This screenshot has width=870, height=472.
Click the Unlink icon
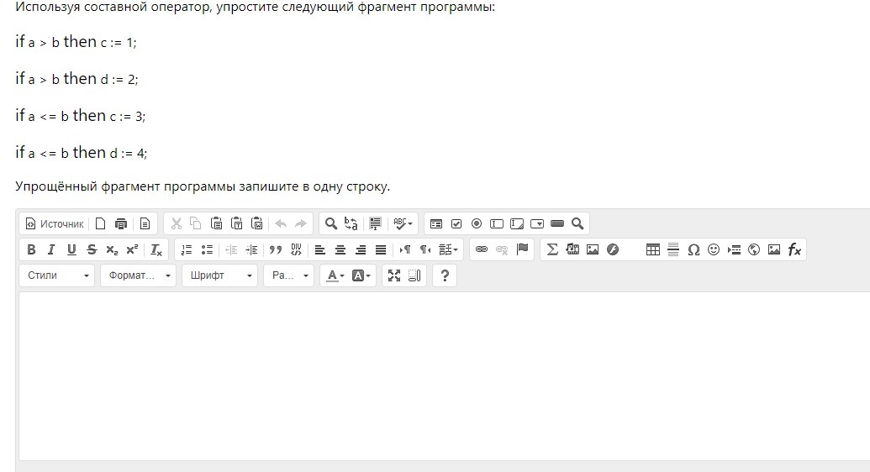[502, 249]
